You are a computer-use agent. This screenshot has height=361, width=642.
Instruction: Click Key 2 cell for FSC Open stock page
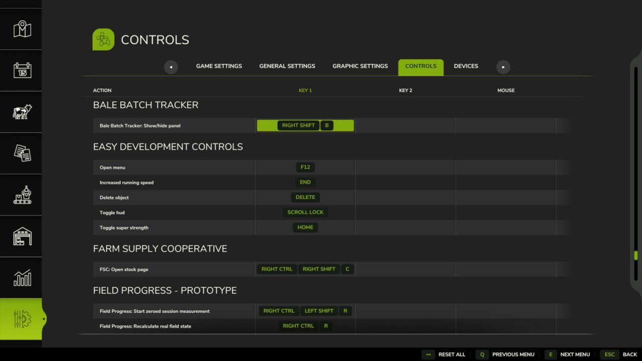406,269
